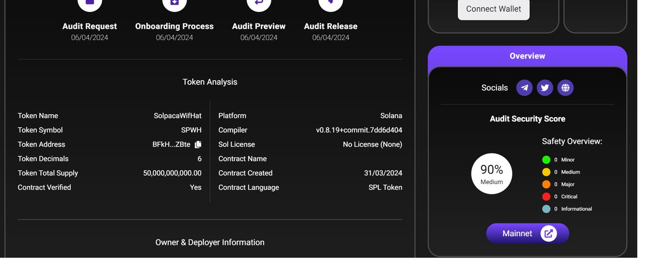Click the Token Analysis heading
This screenshot has width=654, height=269.
(x=210, y=82)
